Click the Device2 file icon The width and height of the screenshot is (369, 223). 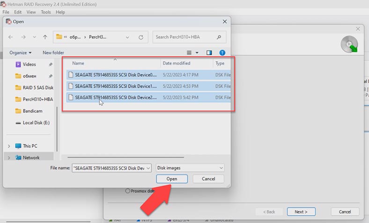(x=71, y=97)
